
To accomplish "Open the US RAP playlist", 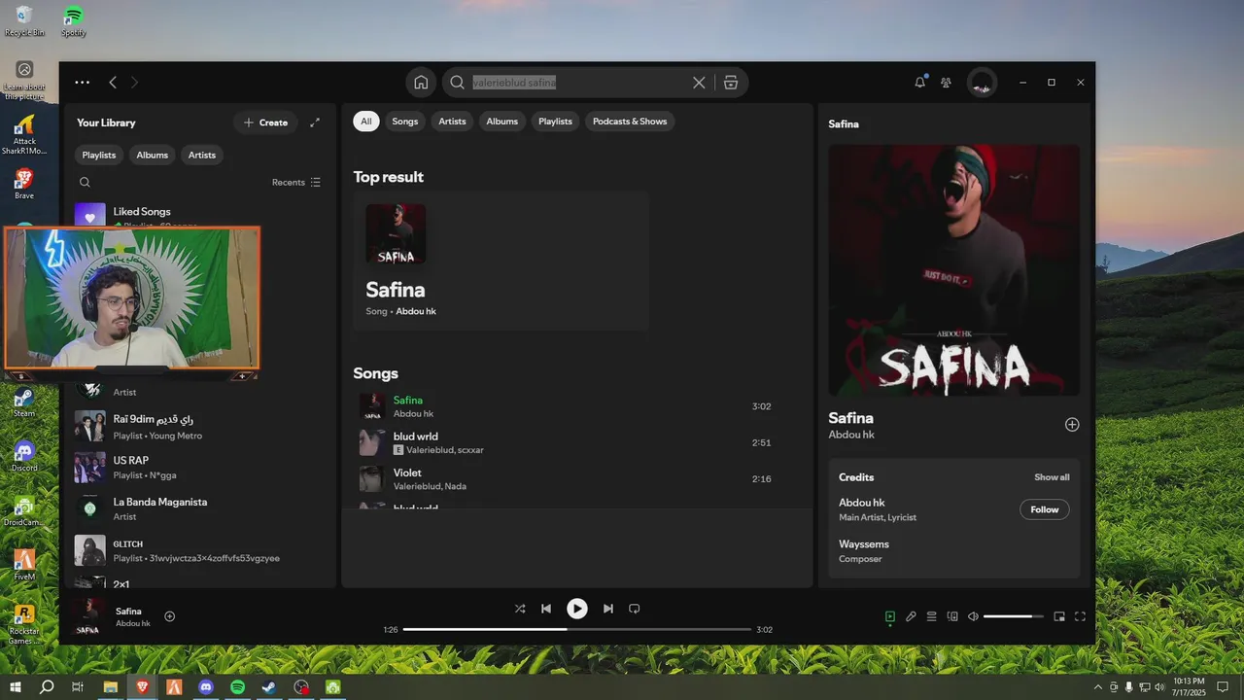I will coord(199,467).
